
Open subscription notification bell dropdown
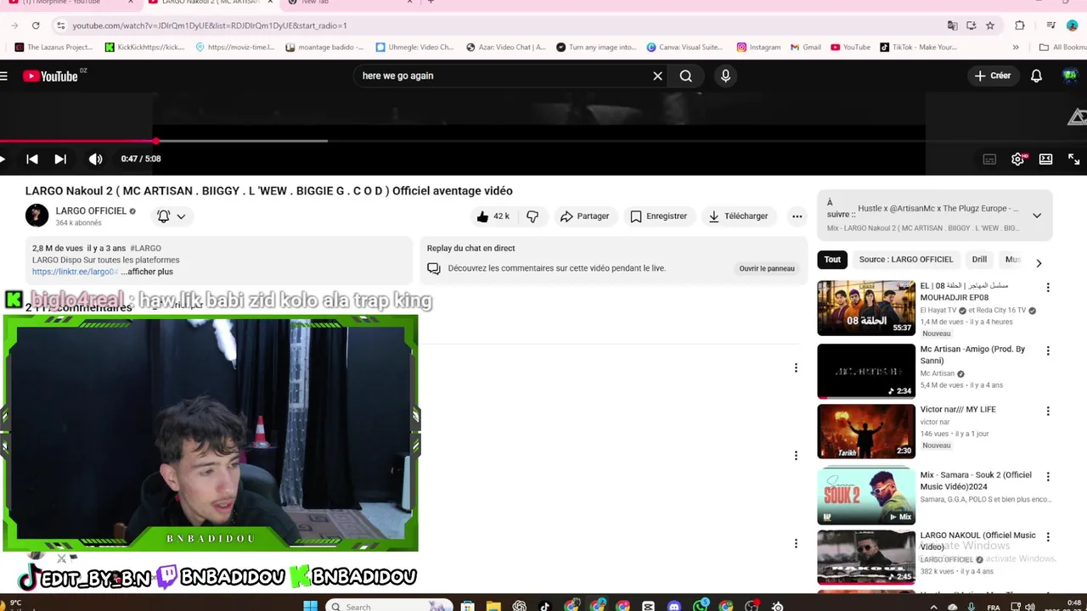[x=171, y=216]
